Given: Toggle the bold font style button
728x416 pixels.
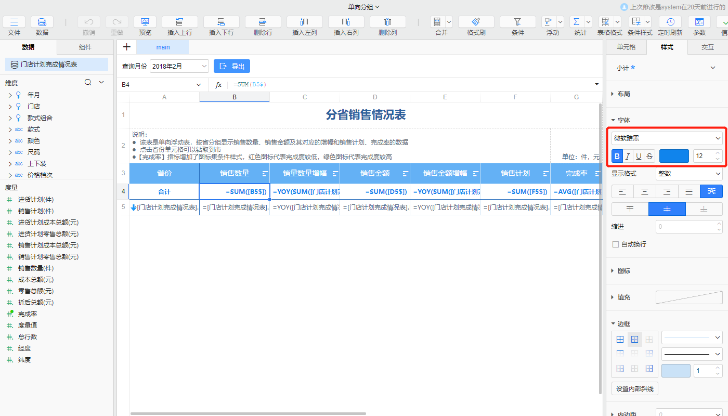Looking at the screenshot, I should click(x=617, y=156).
